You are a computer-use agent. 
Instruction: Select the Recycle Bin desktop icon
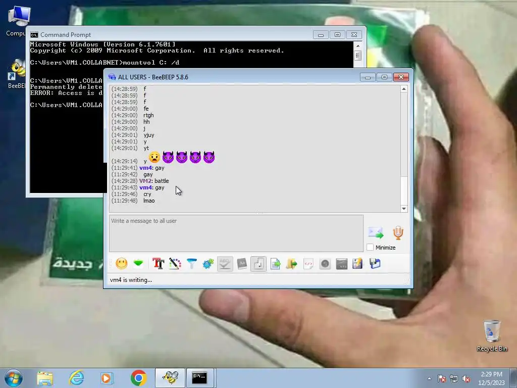pos(492,335)
